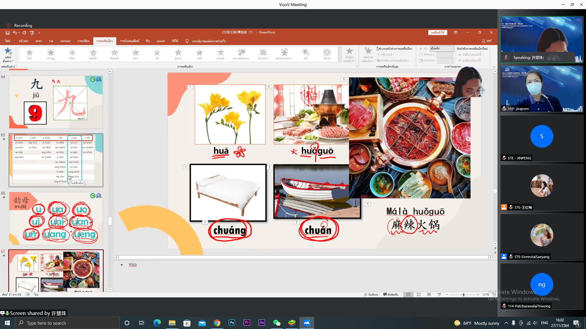Image resolution: width=586 pixels, height=329 pixels.
Task: Toggle the Notes pane button in status bar
Action: (371, 295)
